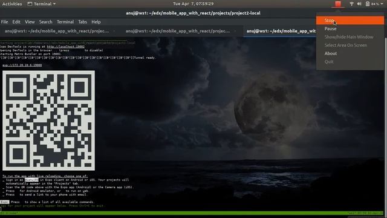The image size is (387, 218).
Task: Click the terminal vertical scrollbar
Action: tap(385, 124)
